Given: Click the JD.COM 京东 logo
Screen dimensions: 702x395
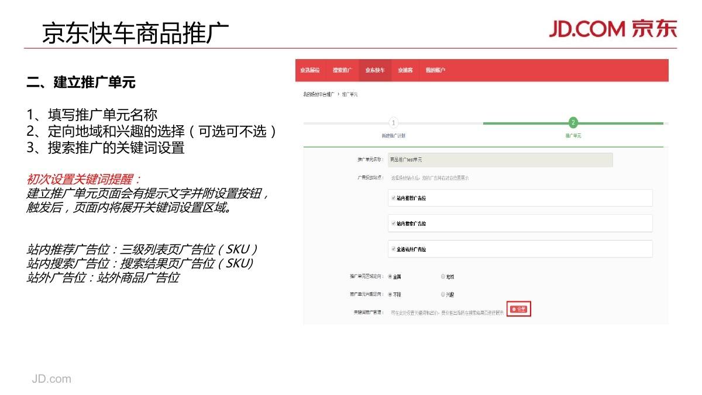Looking at the screenshot, I should click(x=612, y=29).
